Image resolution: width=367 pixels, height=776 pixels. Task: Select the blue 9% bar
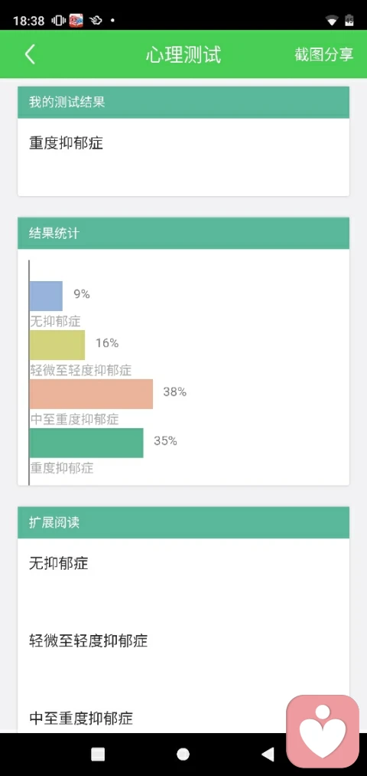[x=46, y=296]
